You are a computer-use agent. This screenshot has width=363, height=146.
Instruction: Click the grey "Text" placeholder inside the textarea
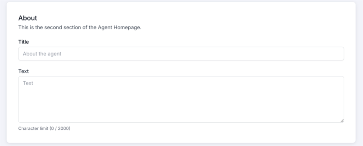click(x=28, y=83)
